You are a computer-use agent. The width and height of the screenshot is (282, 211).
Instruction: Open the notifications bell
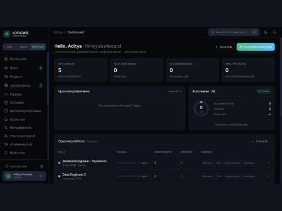point(274,32)
